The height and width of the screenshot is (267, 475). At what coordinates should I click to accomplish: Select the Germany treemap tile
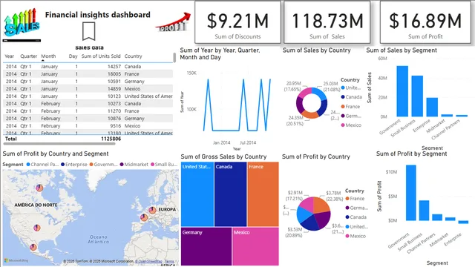click(206, 246)
